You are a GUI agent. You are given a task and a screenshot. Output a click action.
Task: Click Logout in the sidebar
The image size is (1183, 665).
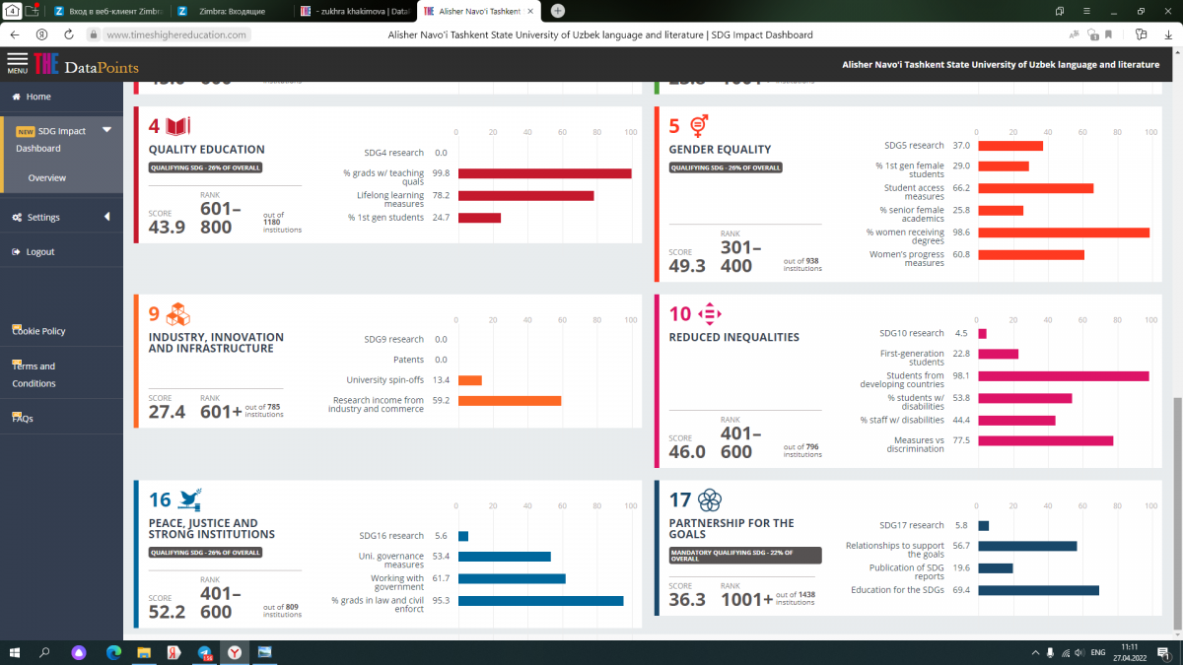pos(40,251)
